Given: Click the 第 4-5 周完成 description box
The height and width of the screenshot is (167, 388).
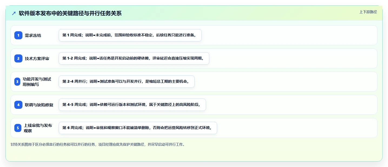Looking at the screenshot, I should tap(132, 105).
